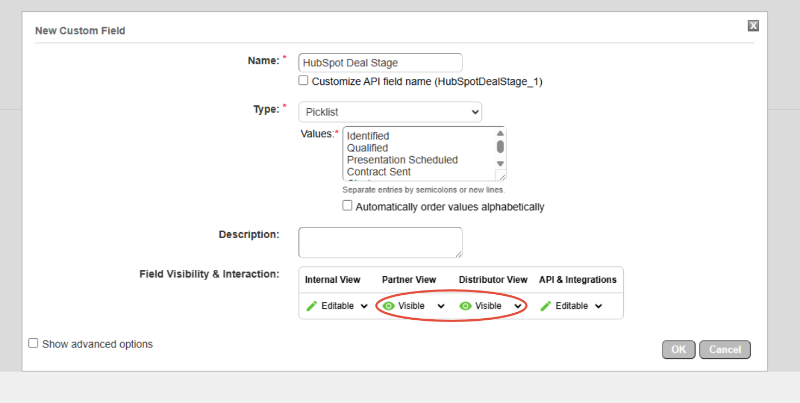Viewport: 800px width, 403px height.
Task: Check Automatically order values alphabetically
Action: pyautogui.click(x=347, y=206)
